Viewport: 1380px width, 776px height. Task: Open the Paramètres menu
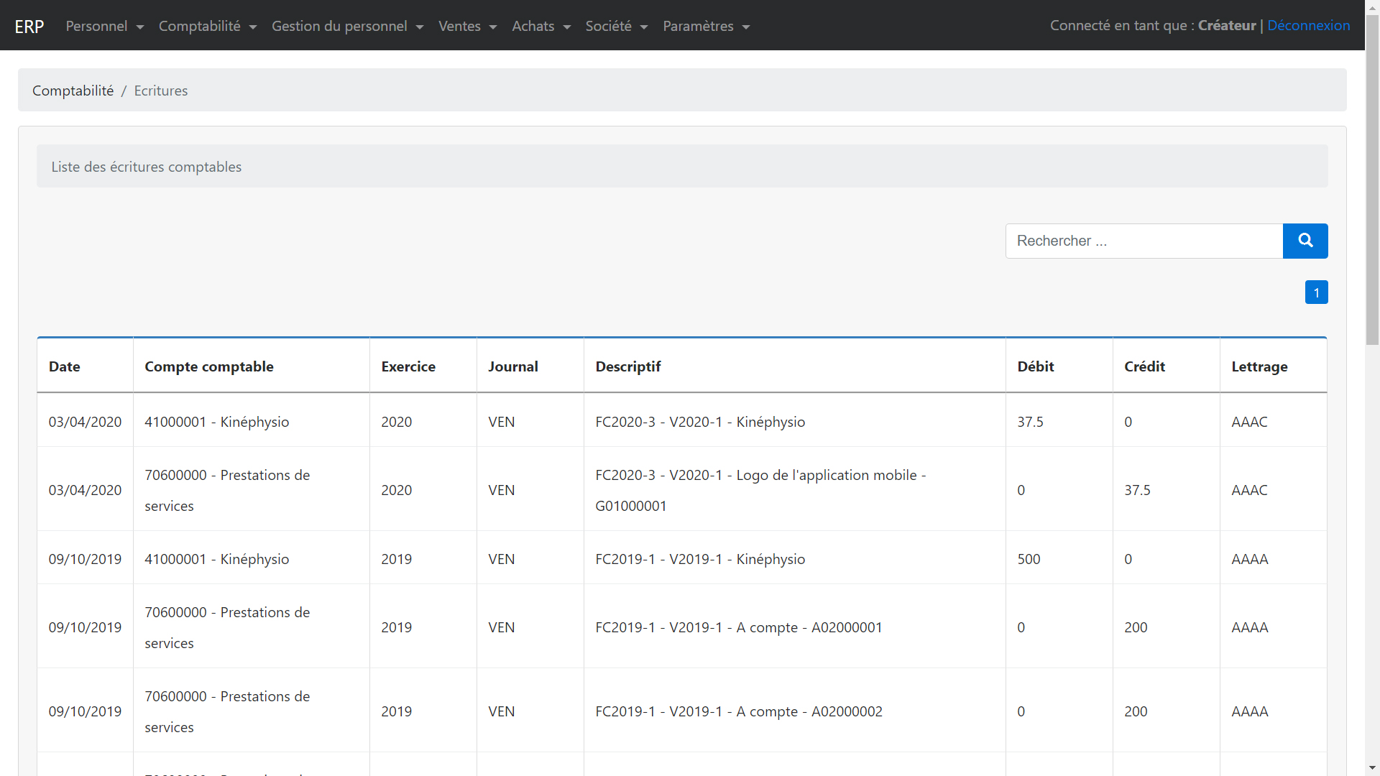(706, 26)
